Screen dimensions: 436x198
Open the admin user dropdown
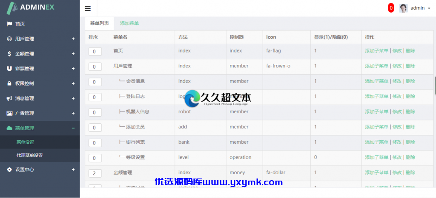click(420, 8)
